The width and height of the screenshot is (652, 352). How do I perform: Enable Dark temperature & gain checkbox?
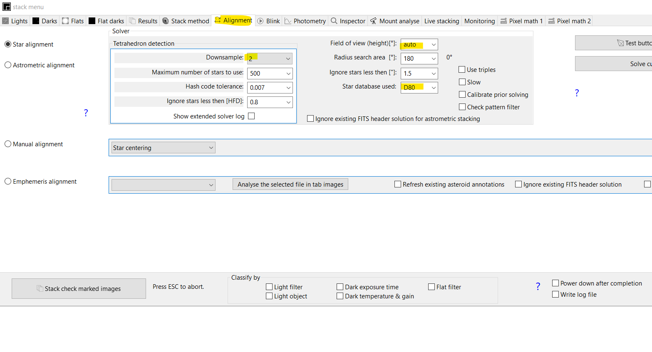(340, 296)
